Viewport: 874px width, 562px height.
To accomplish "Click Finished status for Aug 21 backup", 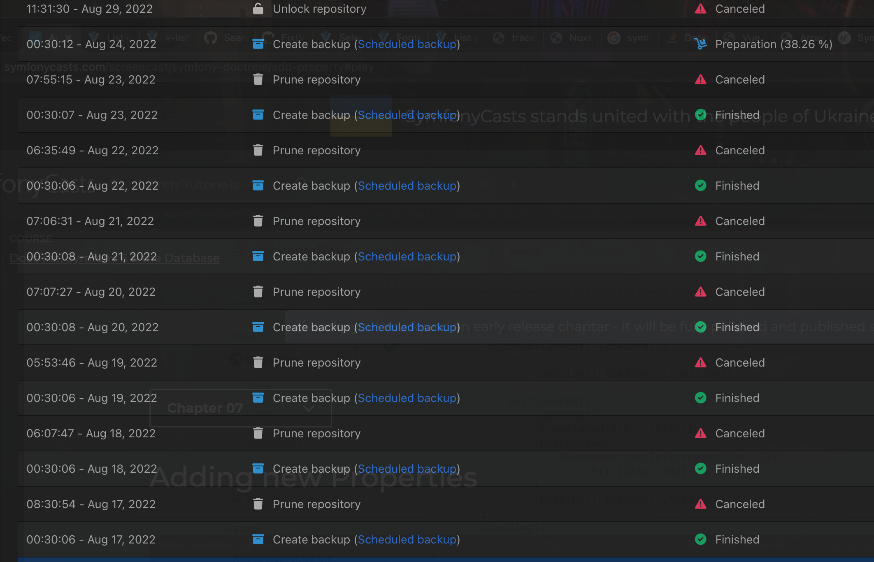I will click(737, 256).
